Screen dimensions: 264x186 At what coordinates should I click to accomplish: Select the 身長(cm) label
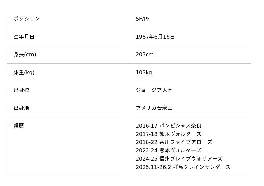[25, 55]
